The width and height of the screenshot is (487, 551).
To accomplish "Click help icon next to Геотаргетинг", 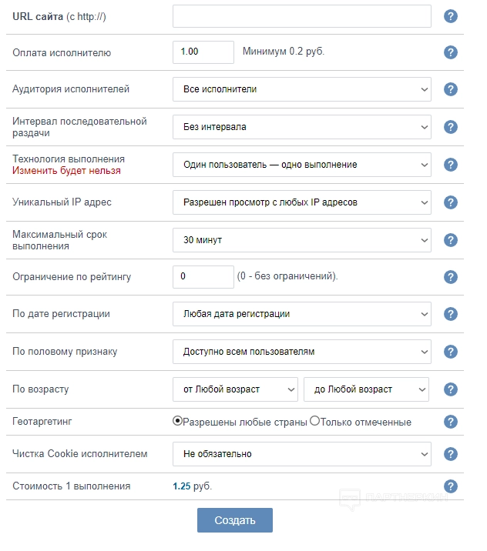I will (451, 422).
